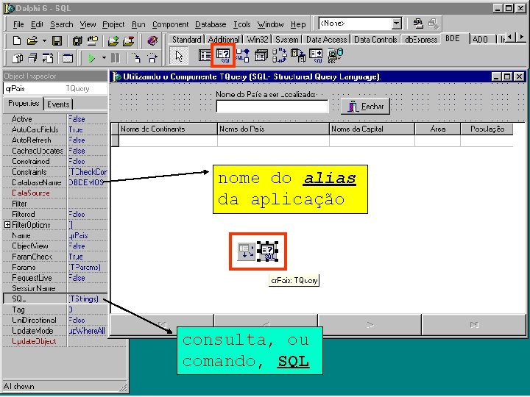Image resolution: width=530 pixels, height=397 pixels.
Task: Click the Save All icon
Action: (77, 41)
